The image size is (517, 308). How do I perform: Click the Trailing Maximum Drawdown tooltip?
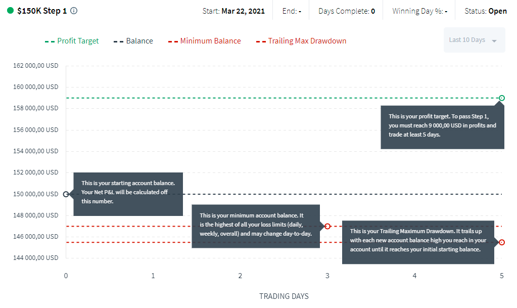coord(418,242)
